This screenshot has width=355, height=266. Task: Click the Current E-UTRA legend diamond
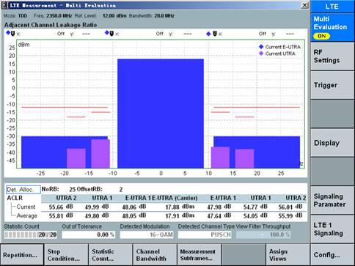click(261, 47)
